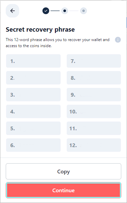Select word field number 11
The image size is (127, 203).
(x=94, y=128)
